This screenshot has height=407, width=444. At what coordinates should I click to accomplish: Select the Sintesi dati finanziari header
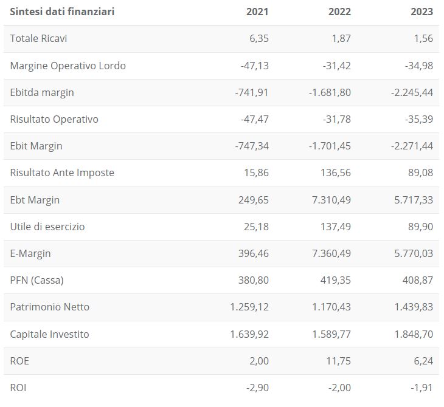pyautogui.click(x=62, y=12)
